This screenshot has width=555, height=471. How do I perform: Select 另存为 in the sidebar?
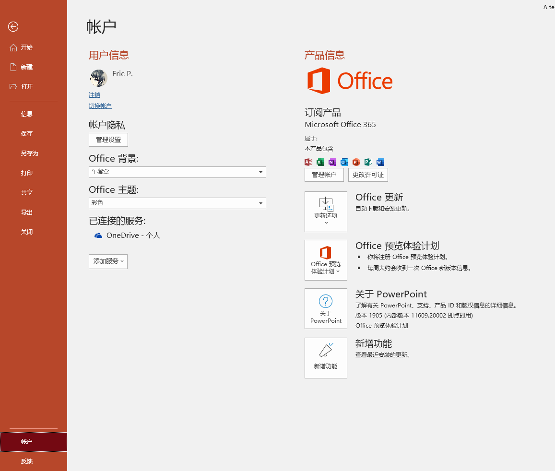(x=33, y=153)
